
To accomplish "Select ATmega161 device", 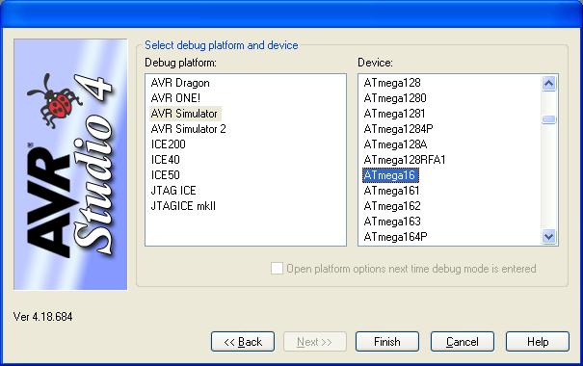I will [391, 191].
